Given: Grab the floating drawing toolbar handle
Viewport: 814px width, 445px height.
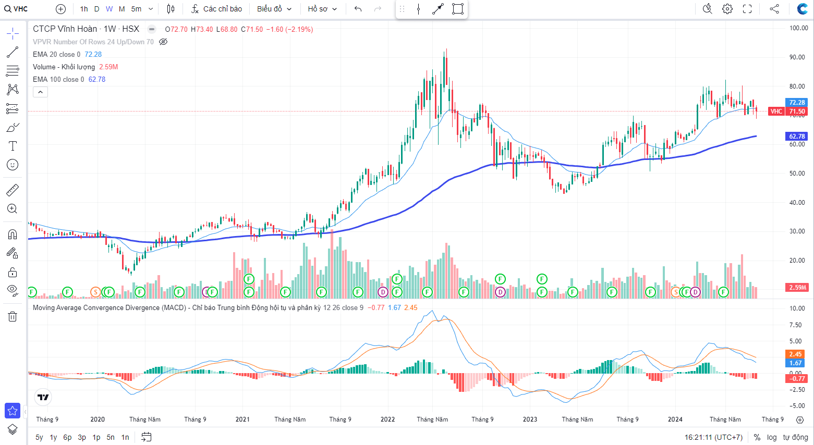Looking at the screenshot, I should click(x=402, y=9).
